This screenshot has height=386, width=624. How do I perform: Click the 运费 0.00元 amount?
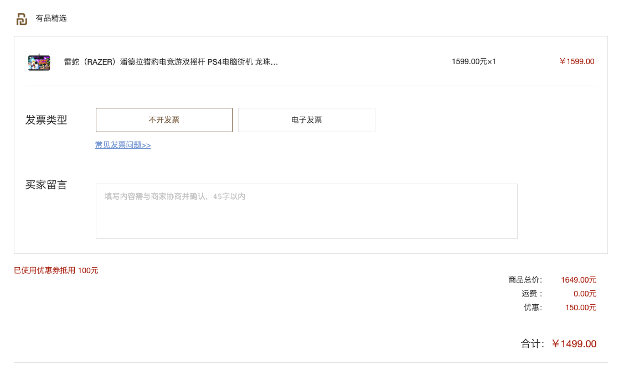tap(585, 294)
